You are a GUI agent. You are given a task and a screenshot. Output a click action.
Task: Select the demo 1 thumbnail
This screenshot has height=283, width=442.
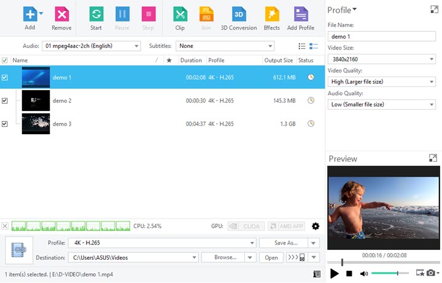click(36, 77)
